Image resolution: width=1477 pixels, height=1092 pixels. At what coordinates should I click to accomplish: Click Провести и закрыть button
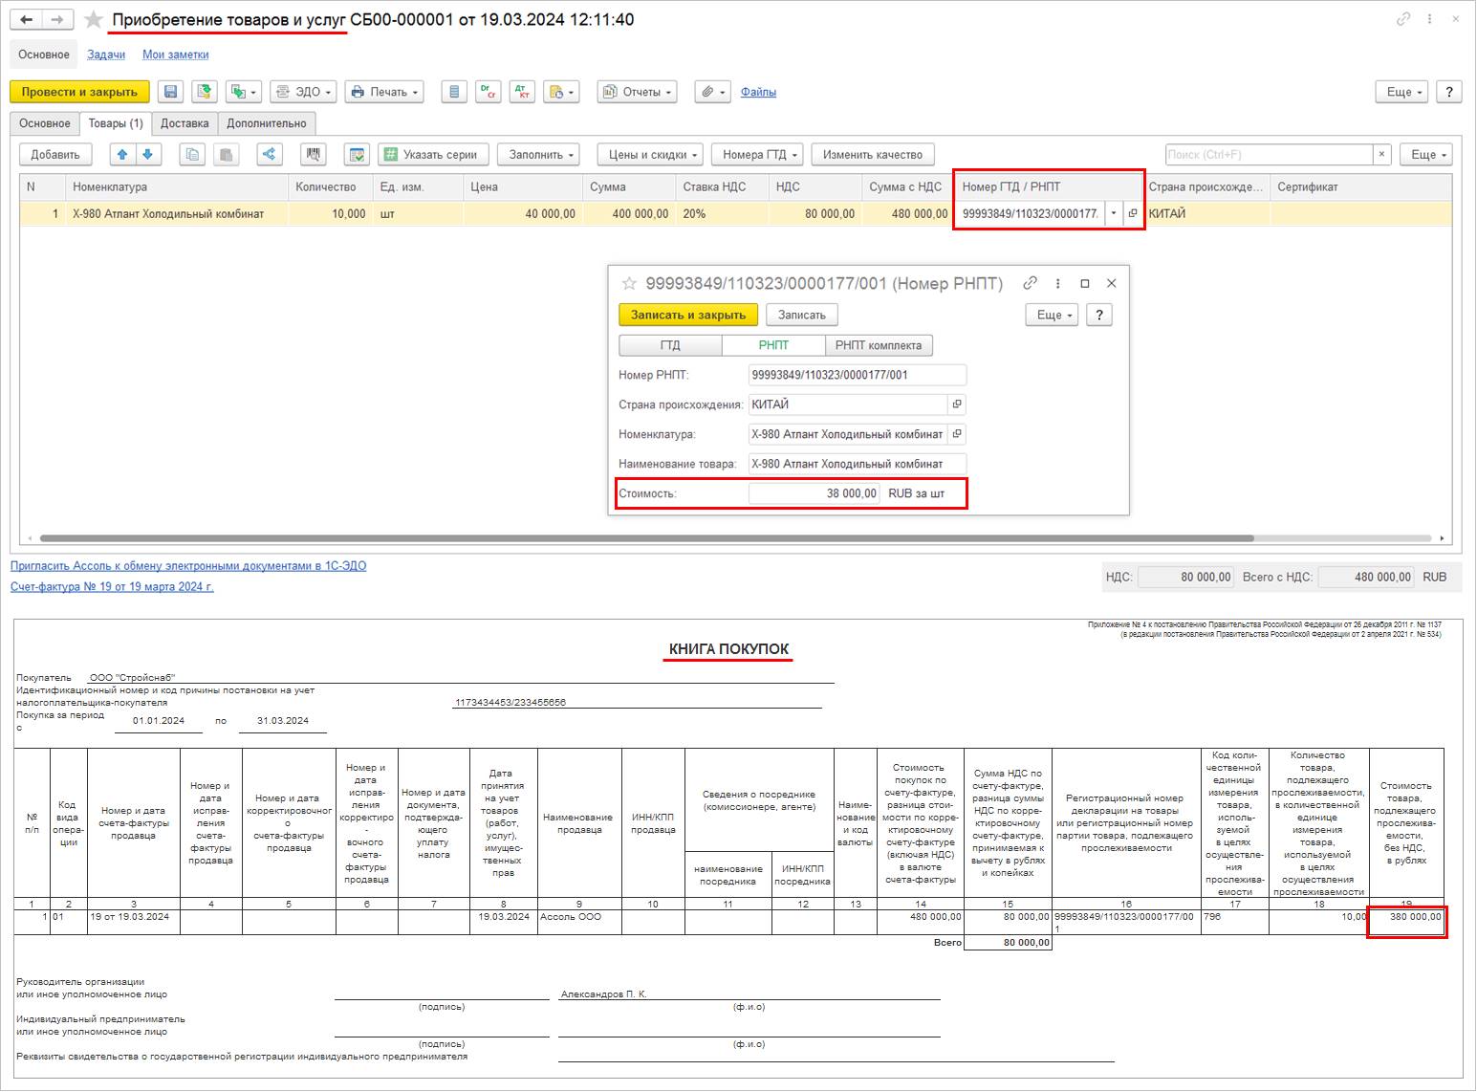pos(79,92)
